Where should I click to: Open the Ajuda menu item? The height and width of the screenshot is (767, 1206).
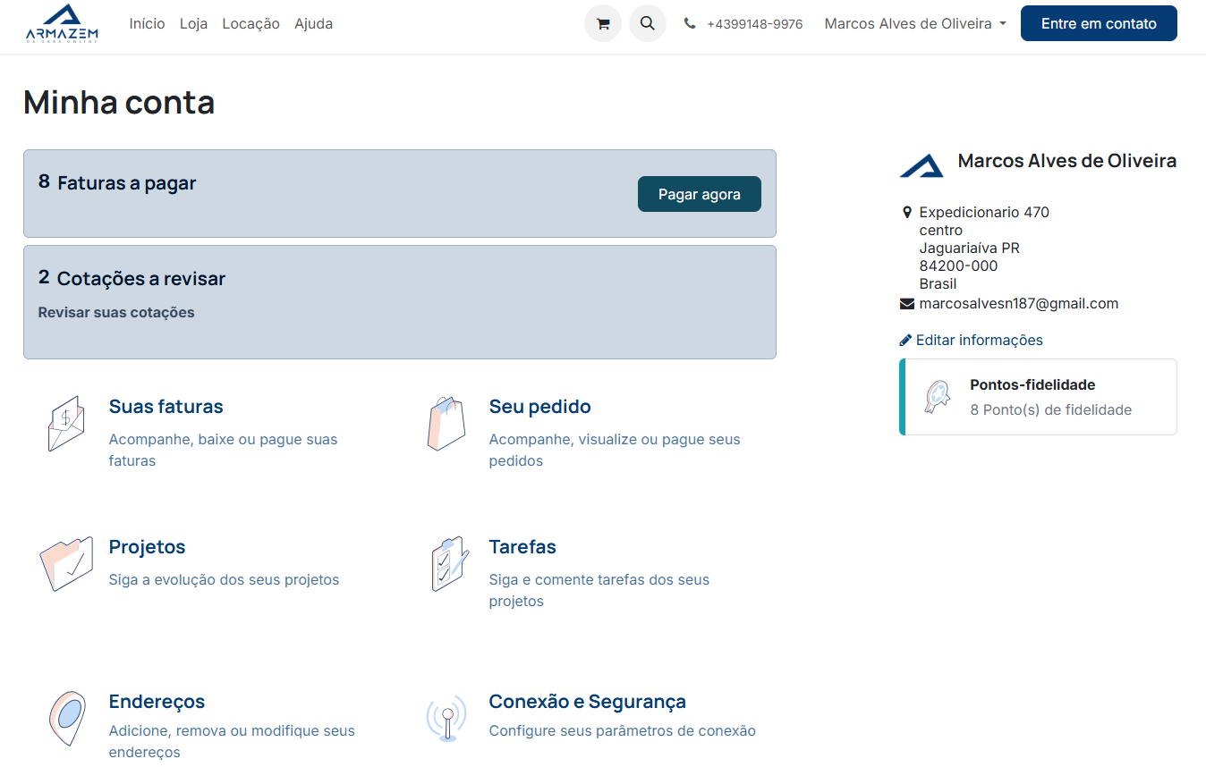(x=313, y=24)
